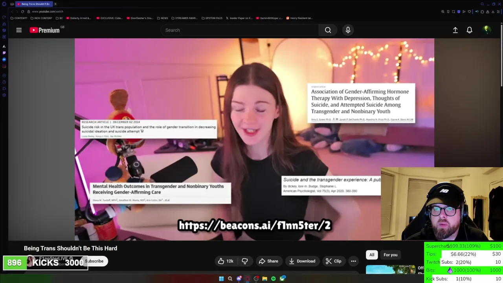The width and height of the screenshot is (503, 283).
Task: Open Windows taskbar search
Action: point(230,279)
